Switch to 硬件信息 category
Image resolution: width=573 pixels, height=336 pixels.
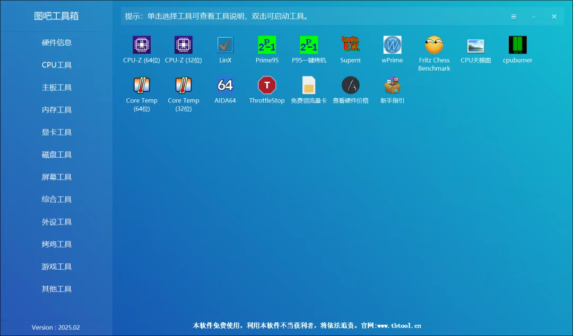tap(57, 42)
